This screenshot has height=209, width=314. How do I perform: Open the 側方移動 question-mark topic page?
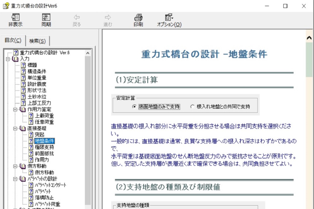(x=44, y=172)
